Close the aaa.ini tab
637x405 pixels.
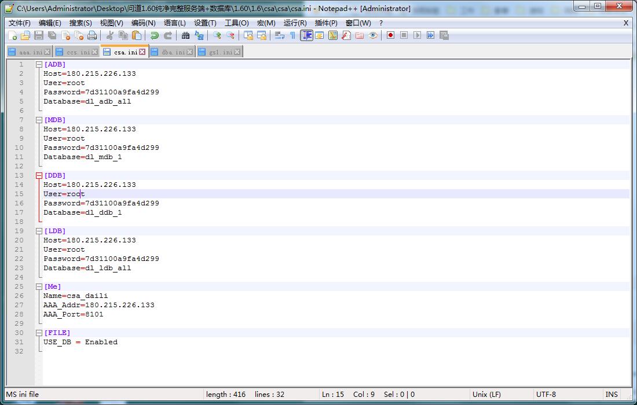[47, 52]
